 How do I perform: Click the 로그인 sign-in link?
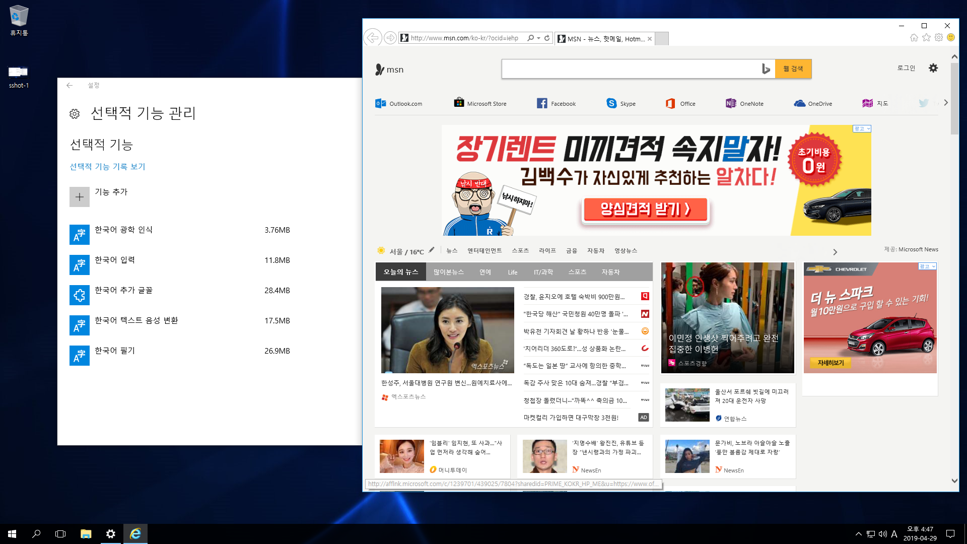tap(906, 68)
